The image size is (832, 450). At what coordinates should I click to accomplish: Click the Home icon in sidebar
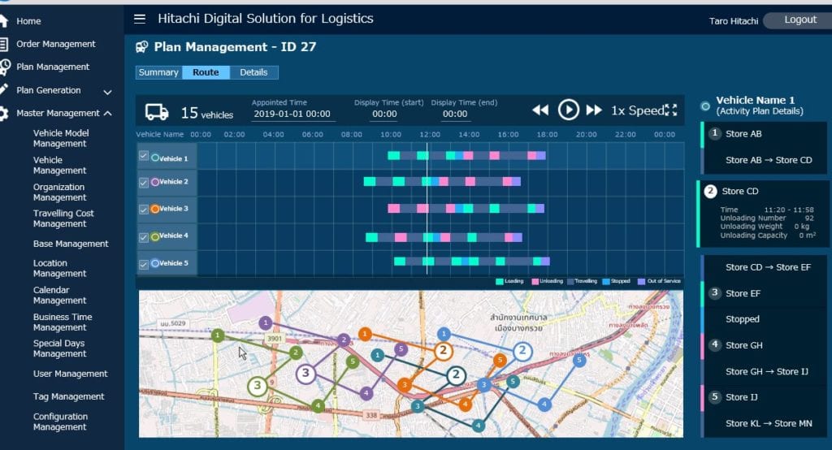(x=4, y=20)
